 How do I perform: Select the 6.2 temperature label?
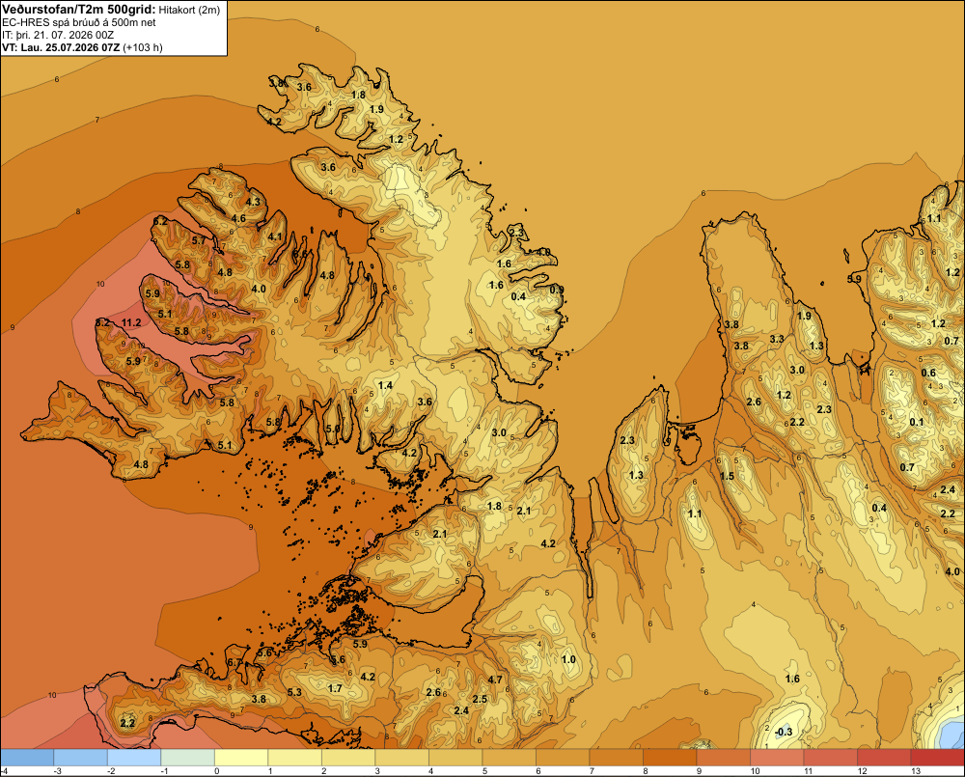click(160, 220)
